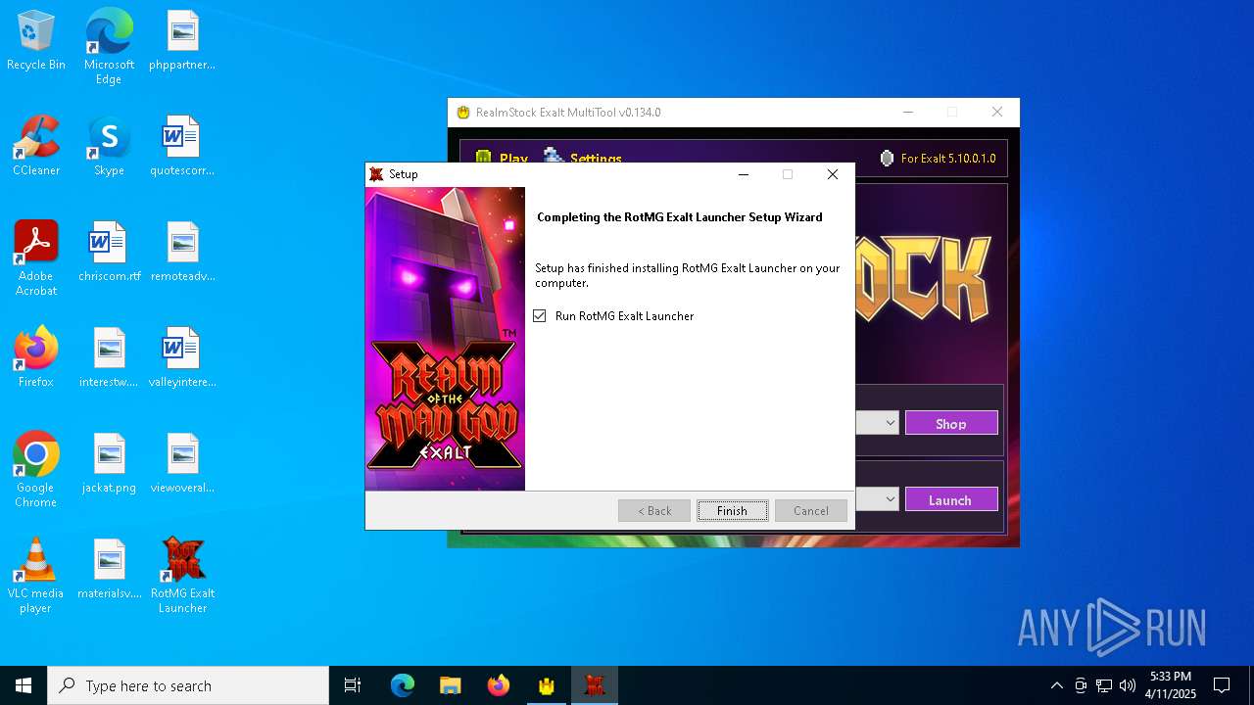Open the Microsoft Edge desktop shortcut

click(x=109, y=47)
